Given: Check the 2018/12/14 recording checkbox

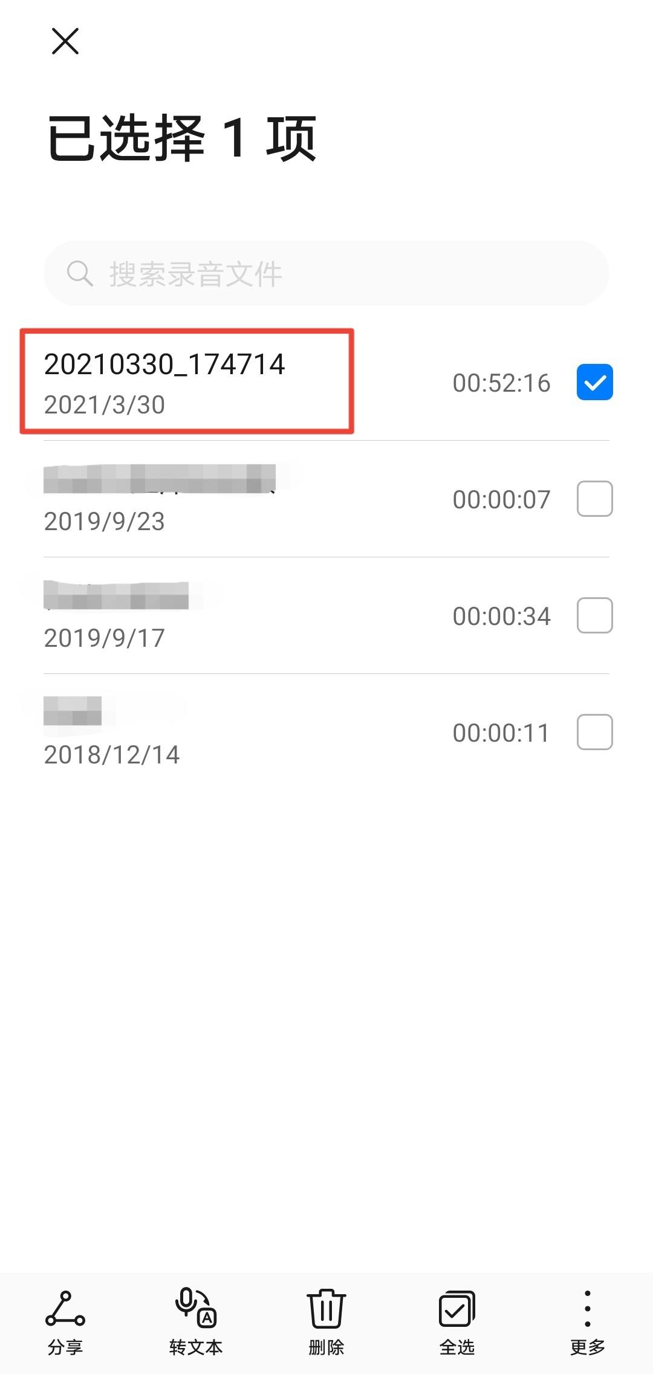Looking at the screenshot, I should coord(595,732).
